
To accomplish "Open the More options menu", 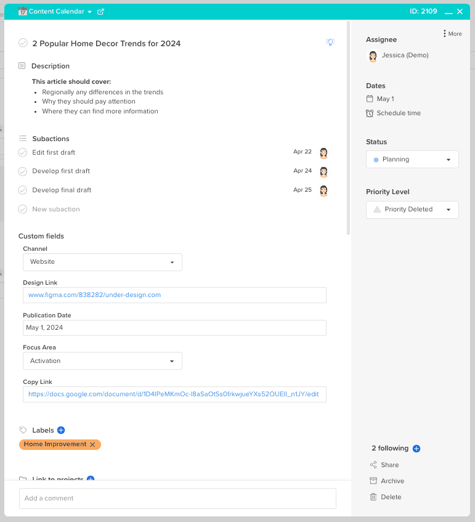I will 452,34.
